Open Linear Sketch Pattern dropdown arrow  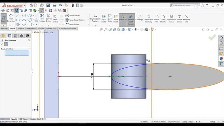(x=88, y=20)
